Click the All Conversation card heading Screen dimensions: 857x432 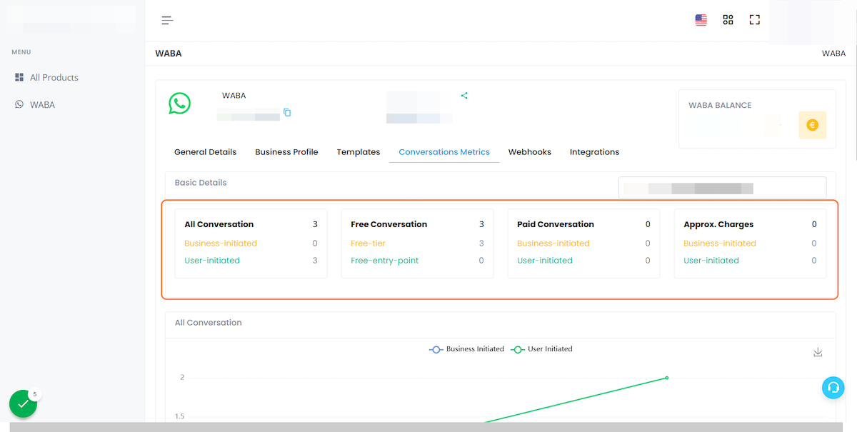point(219,224)
